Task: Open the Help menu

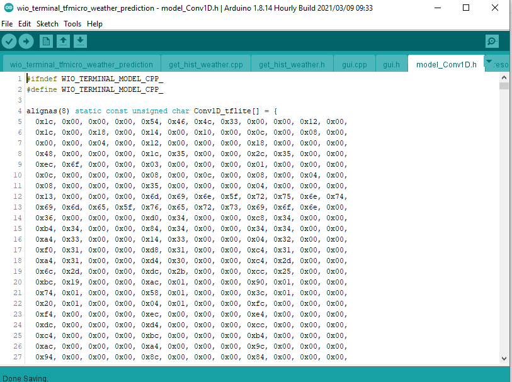Action: coord(94,24)
